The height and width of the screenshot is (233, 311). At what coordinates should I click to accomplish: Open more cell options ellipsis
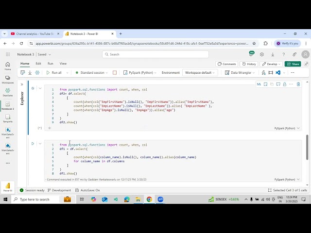(x=291, y=84)
